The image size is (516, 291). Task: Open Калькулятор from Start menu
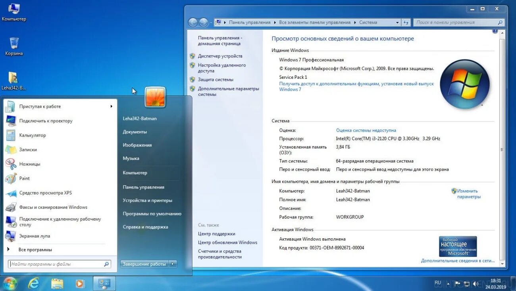tap(60, 135)
